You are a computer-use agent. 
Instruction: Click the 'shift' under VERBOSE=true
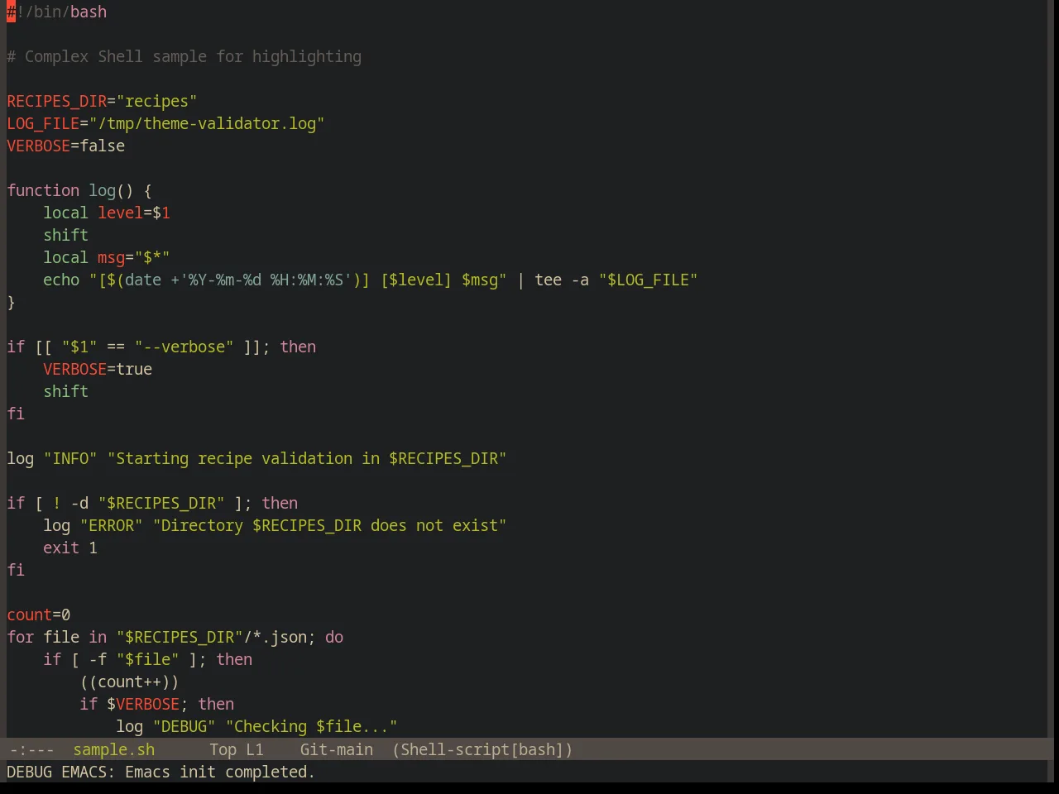point(65,391)
